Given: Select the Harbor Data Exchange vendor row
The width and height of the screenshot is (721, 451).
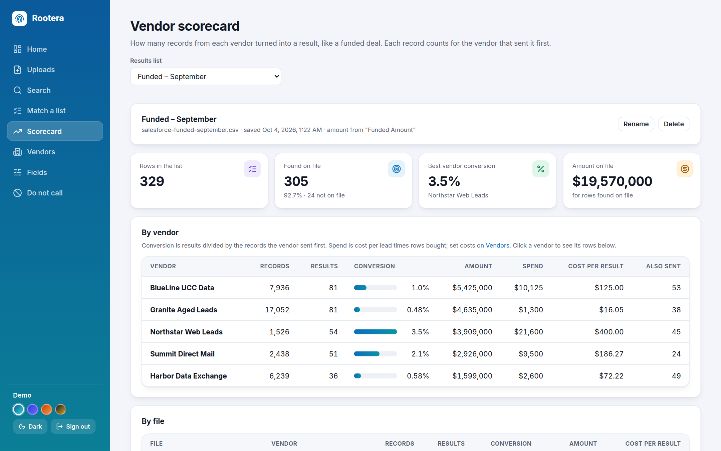Looking at the screenshot, I should (x=415, y=376).
